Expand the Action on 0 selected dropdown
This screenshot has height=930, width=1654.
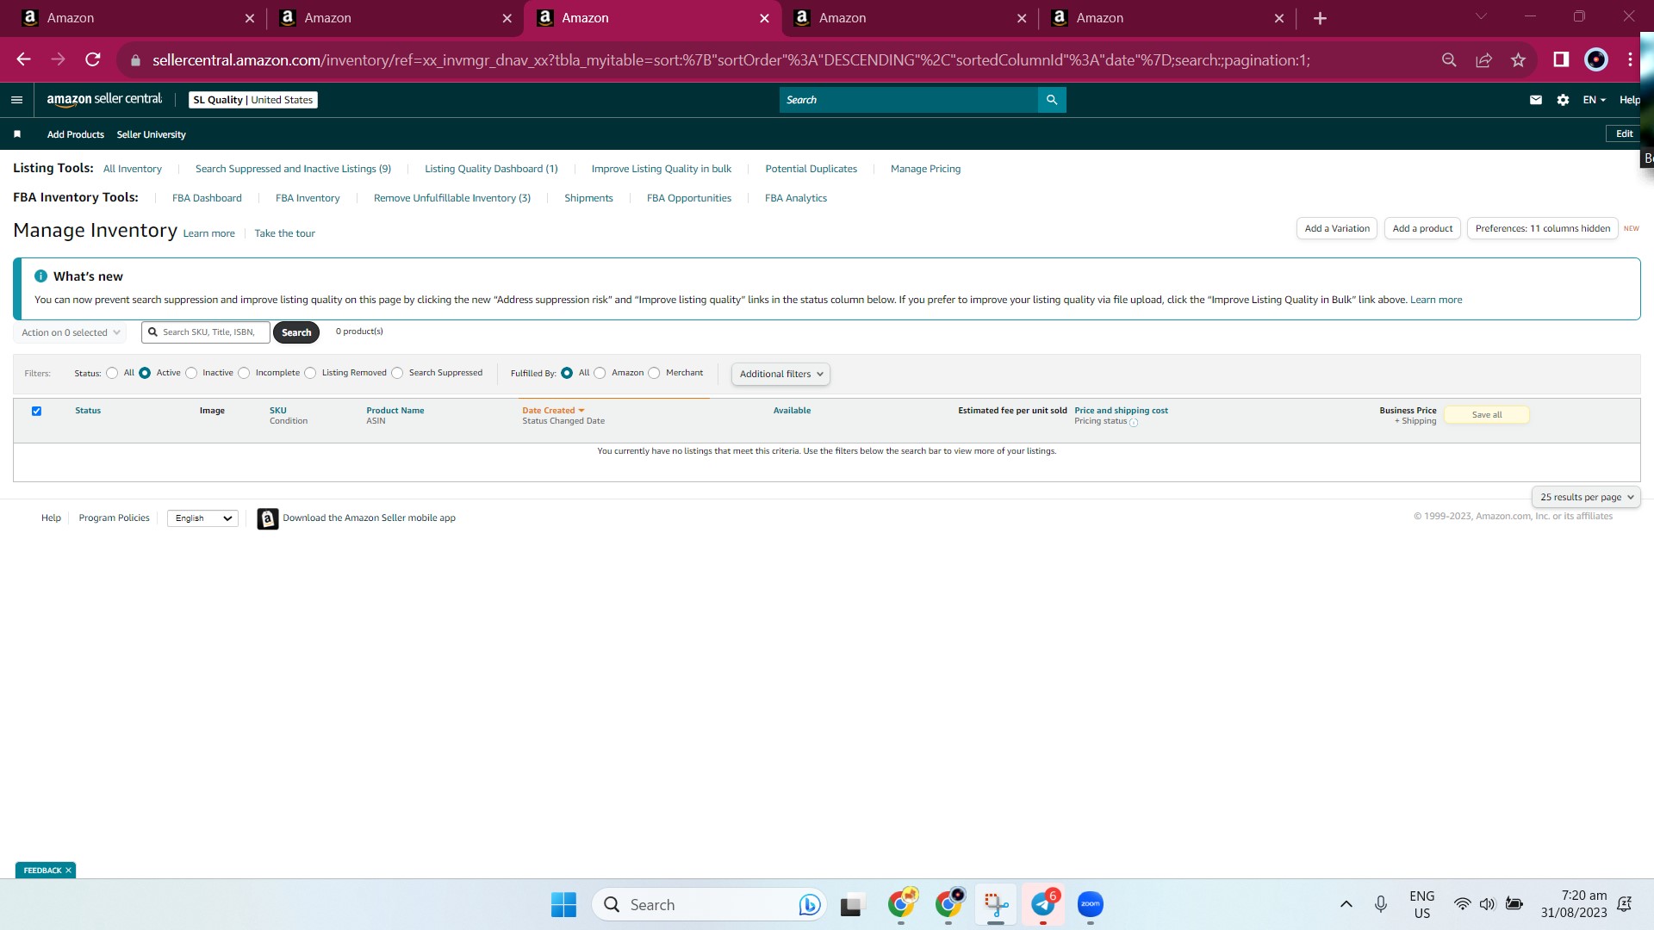point(70,332)
